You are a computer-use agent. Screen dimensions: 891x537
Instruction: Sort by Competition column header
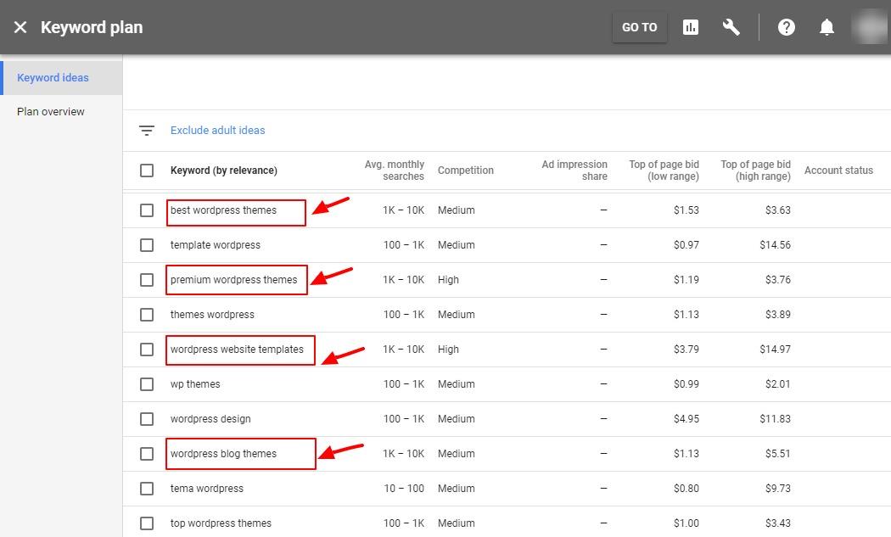pos(465,171)
